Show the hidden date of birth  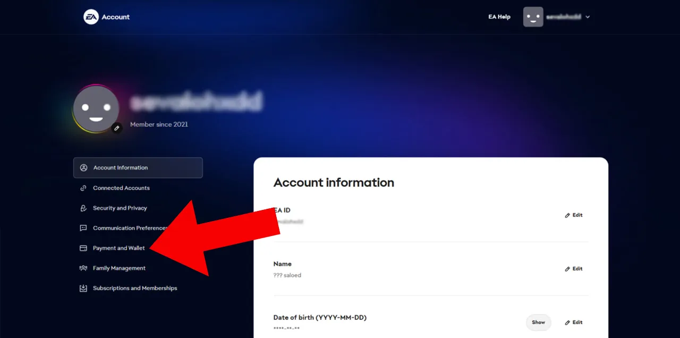pyautogui.click(x=539, y=323)
